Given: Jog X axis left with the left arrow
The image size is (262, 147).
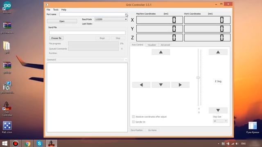Looking at the screenshot, I should coord(141,85).
